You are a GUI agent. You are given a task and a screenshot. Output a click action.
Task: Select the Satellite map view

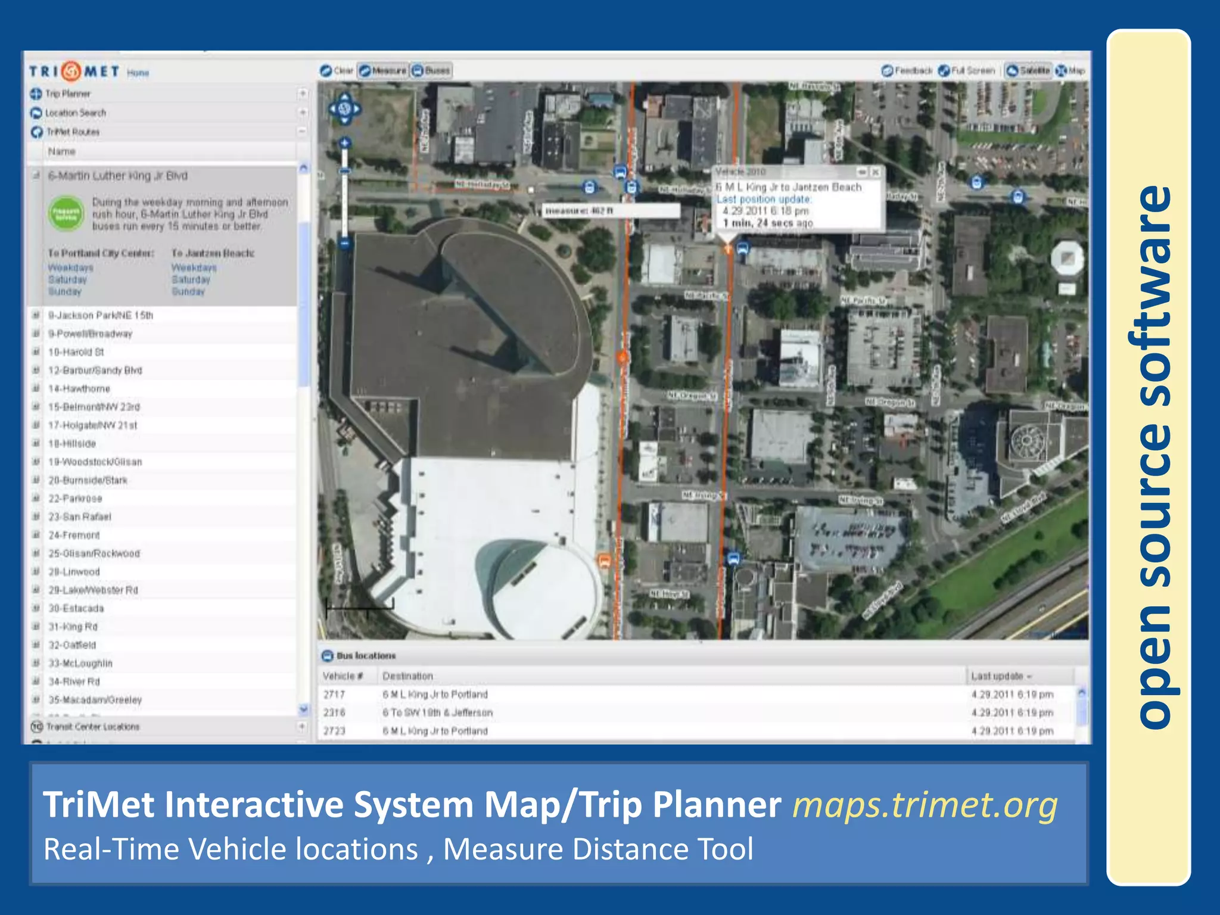(x=1028, y=71)
